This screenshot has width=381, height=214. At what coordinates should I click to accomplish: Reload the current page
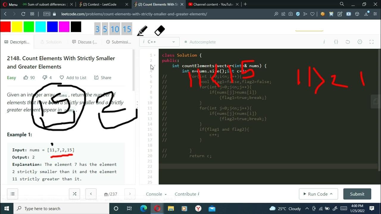tap(23, 14)
